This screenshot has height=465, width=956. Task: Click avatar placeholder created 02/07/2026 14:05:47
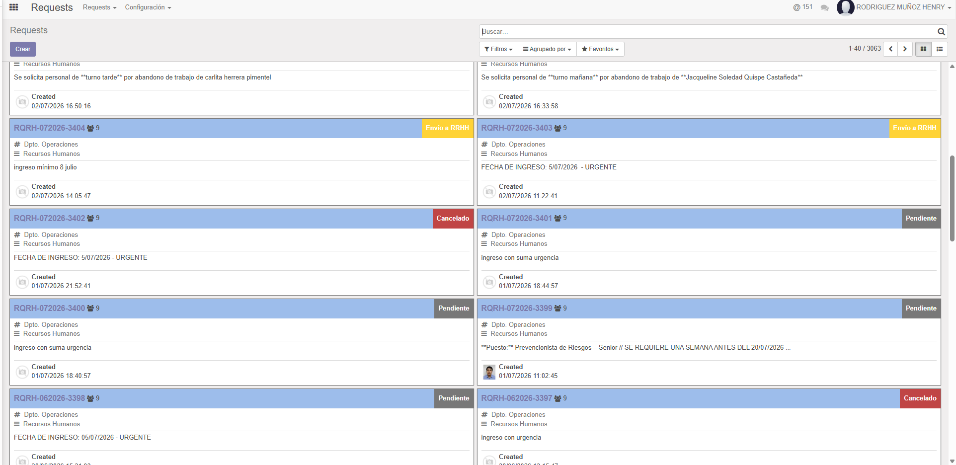22,192
